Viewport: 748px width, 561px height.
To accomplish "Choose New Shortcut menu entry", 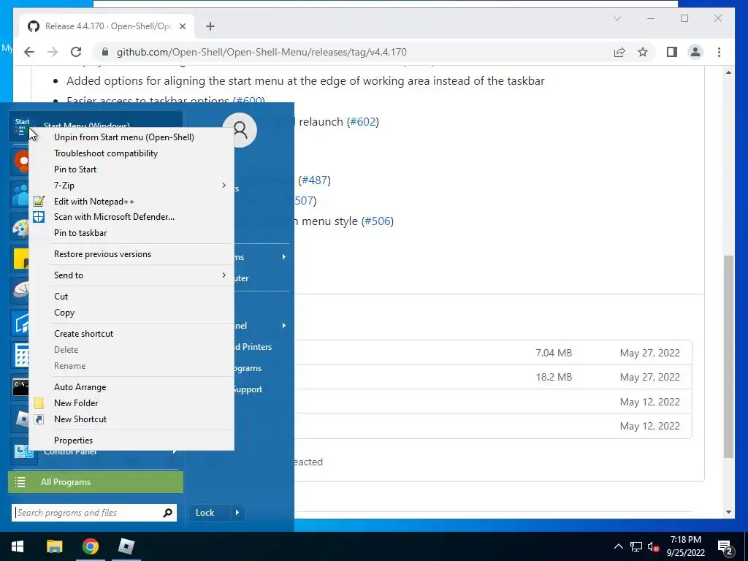I will click(80, 419).
